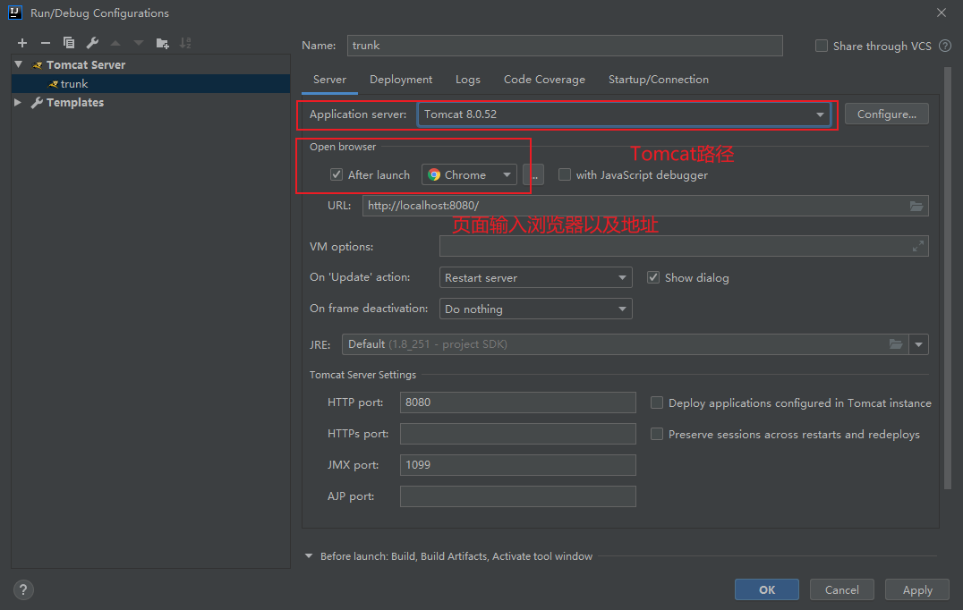Collapse the Before launch section
The image size is (963, 610).
click(x=308, y=556)
